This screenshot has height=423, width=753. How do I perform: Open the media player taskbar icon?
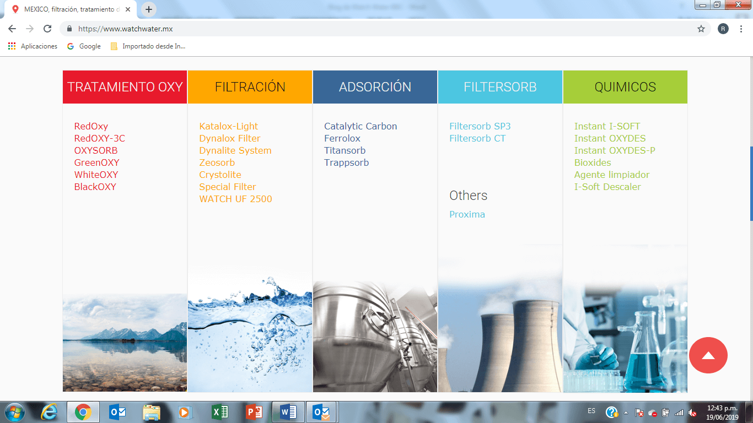click(x=185, y=412)
